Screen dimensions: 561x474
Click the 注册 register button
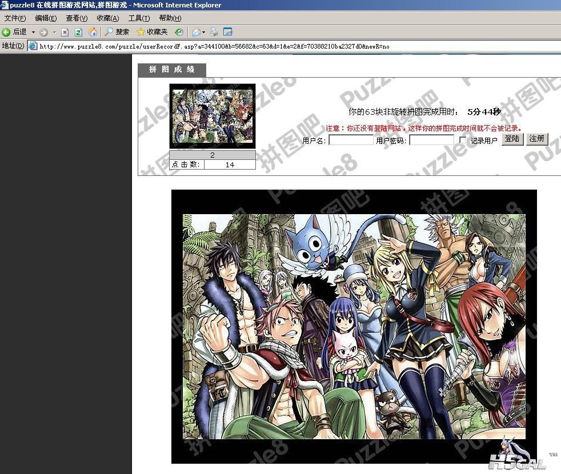(537, 139)
